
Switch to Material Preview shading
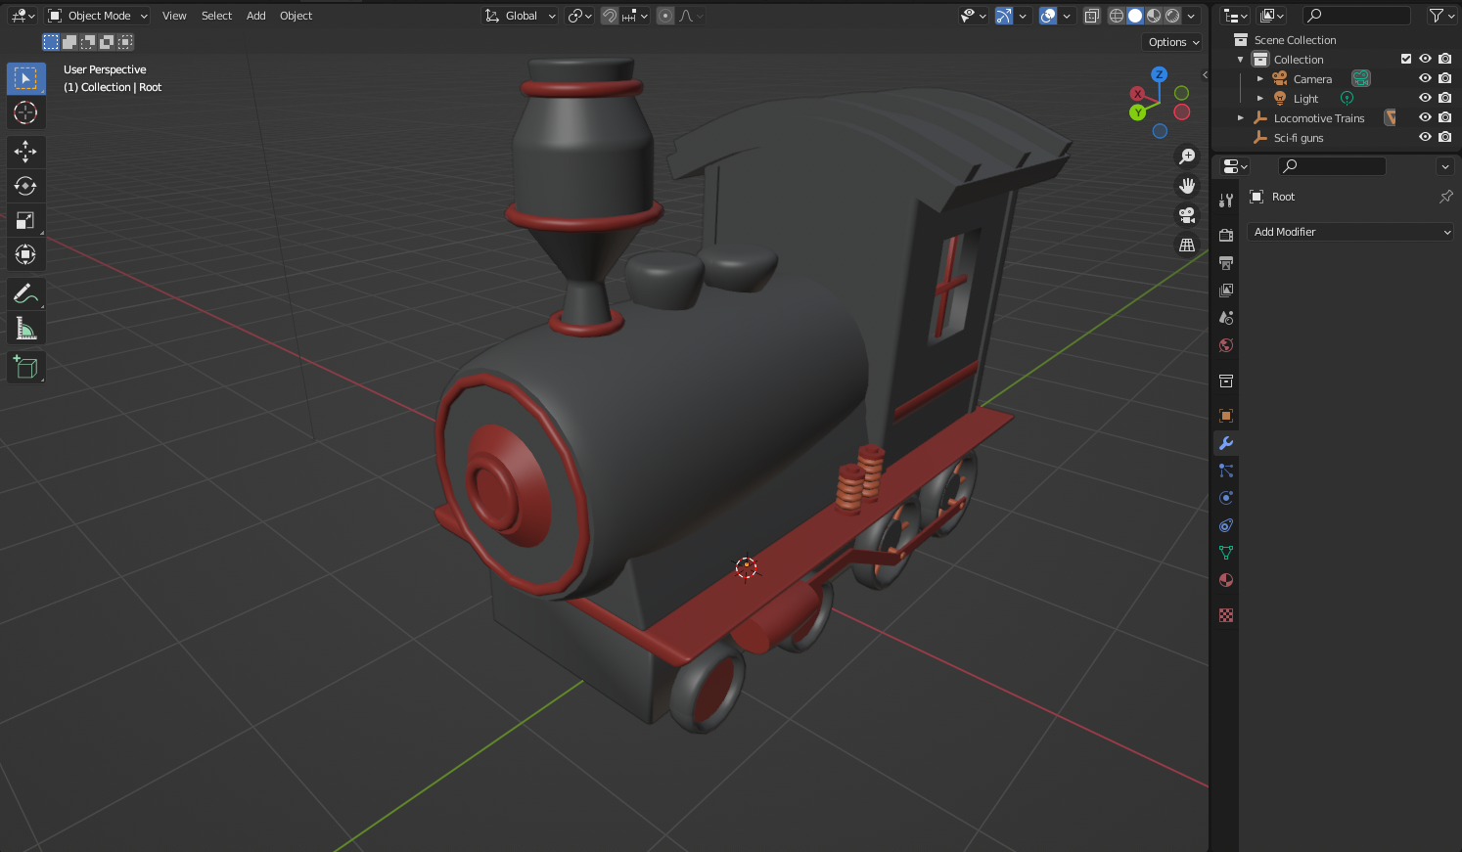pyautogui.click(x=1155, y=16)
